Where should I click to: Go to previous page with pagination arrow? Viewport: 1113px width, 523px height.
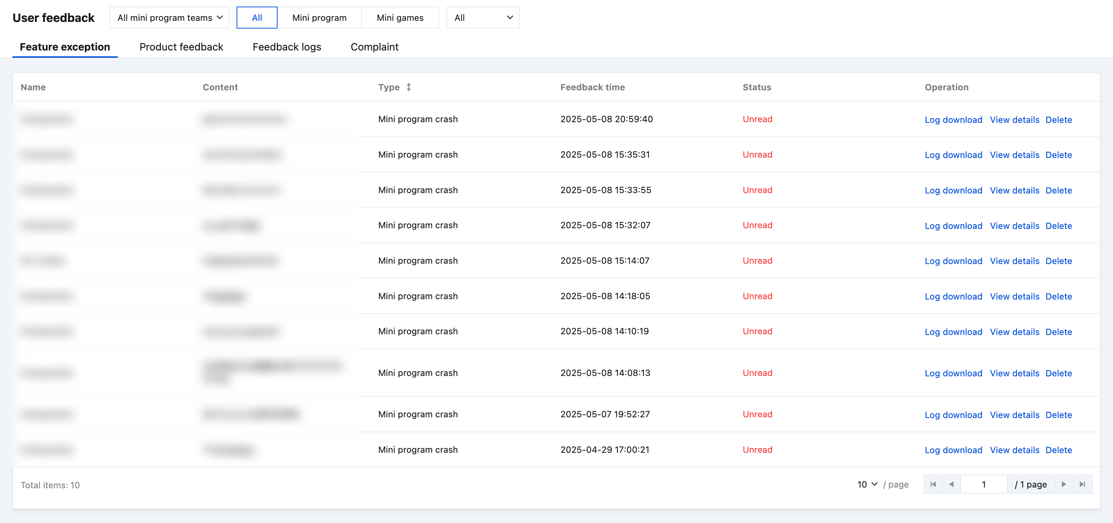[951, 484]
